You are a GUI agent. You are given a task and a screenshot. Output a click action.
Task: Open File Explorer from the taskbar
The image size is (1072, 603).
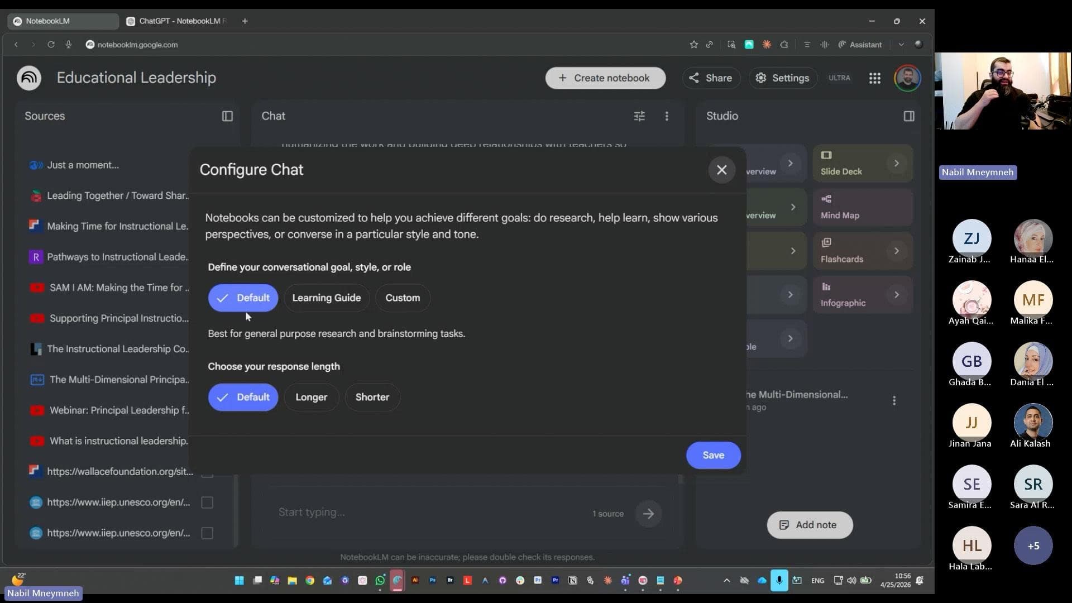[292, 581]
